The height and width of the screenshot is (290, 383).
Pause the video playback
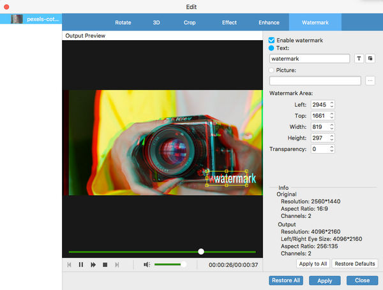click(x=81, y=265)
